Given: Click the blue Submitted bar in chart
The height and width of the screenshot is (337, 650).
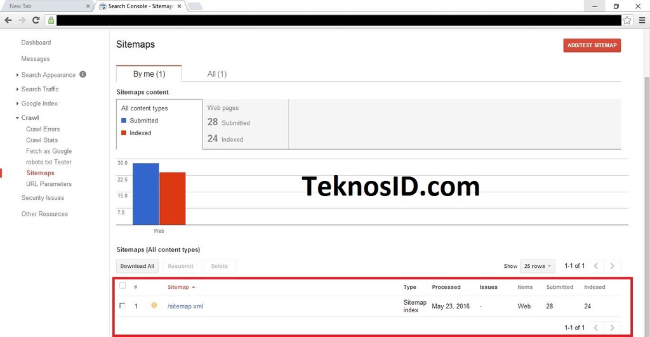Looking at the screenshot, I should click(145, 194).
